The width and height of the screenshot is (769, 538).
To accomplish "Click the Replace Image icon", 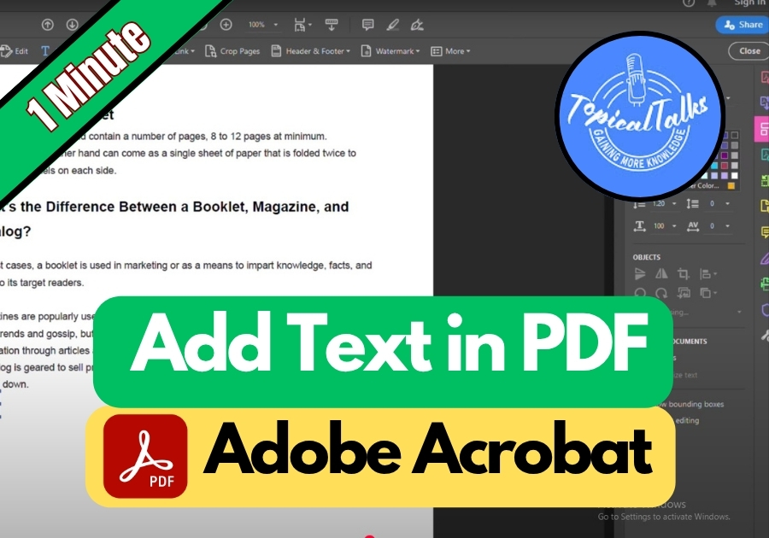I will click(684, 293).
